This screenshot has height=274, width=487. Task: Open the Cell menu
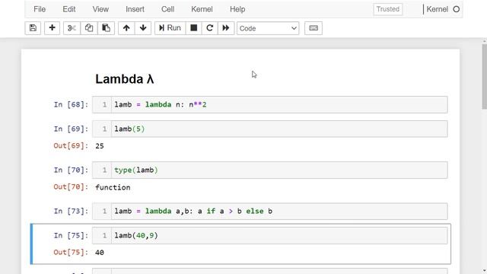coord(167,9)
